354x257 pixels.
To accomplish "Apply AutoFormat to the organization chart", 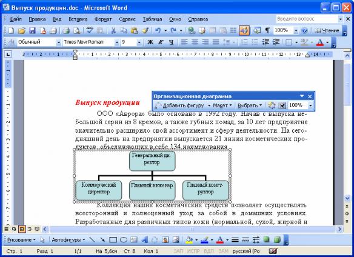I will 272,105.
